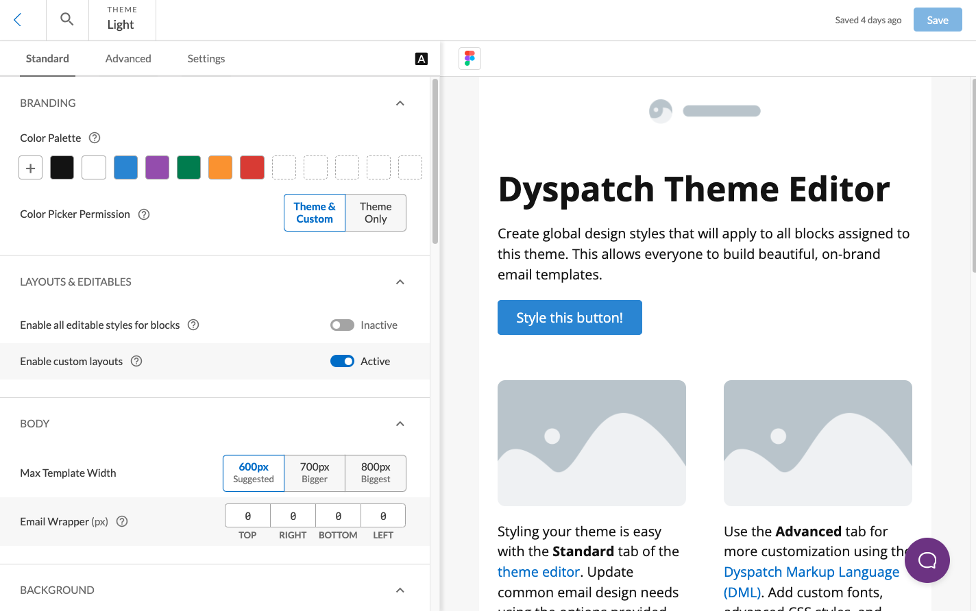Image resolution: width=976 pixels, height=611 pixels.
Task: Select the red color swatch
Action: click(x=252, y=168)
